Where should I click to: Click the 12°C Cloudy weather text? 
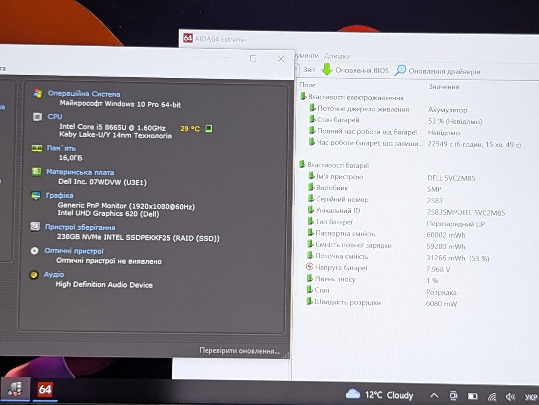[x=389, y=395]
